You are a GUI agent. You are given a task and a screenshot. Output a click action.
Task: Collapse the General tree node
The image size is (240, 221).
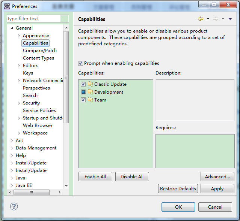click(12, 28)
